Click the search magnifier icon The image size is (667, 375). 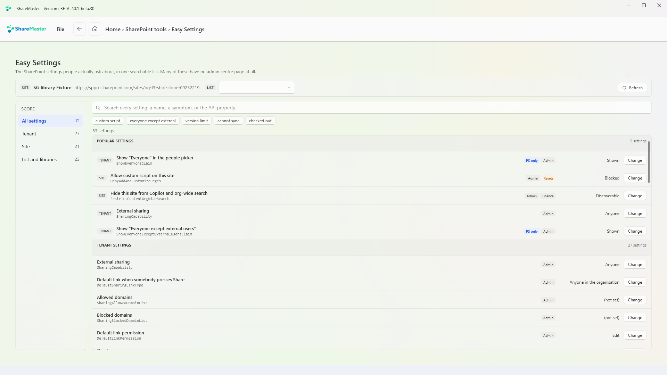point(98,108)
